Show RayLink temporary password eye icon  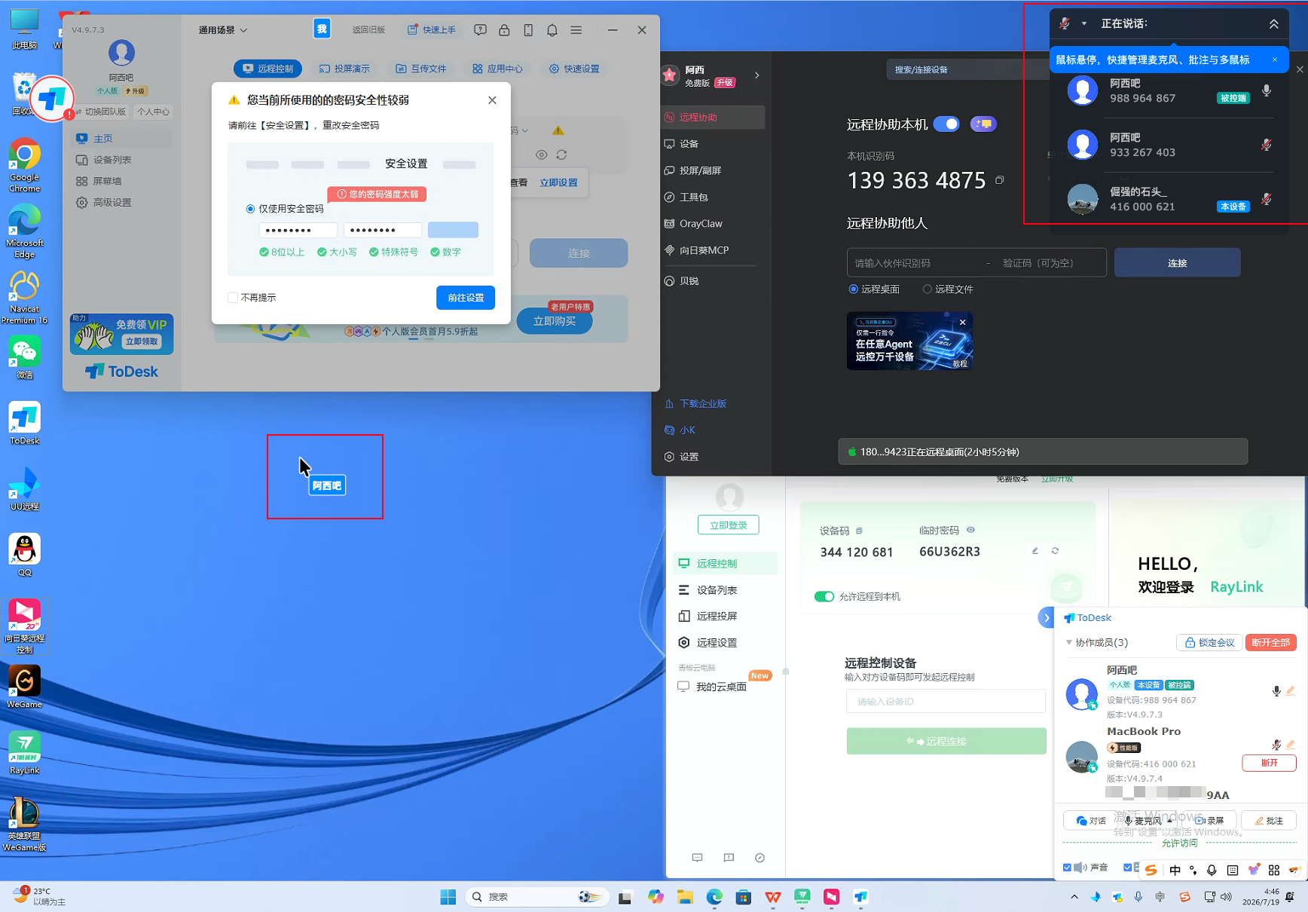click(x=970, y=530)
